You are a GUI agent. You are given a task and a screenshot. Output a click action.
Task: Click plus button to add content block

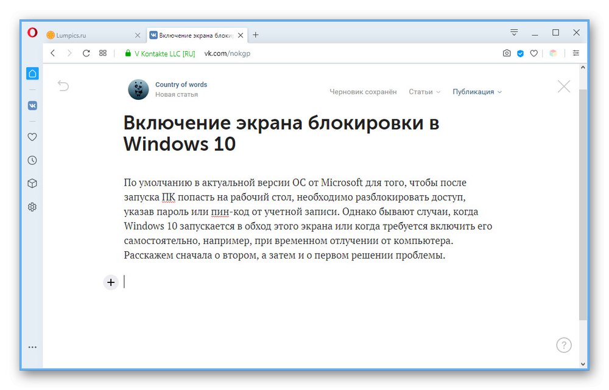point(111,282)
